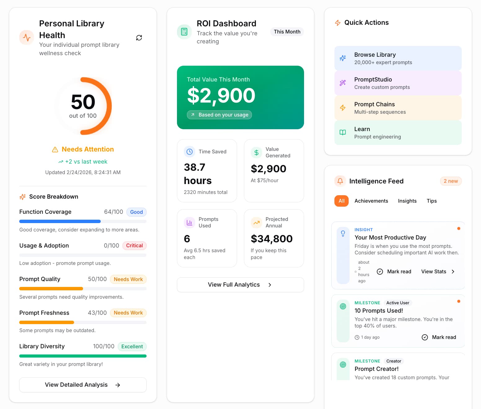Click the sparkle icon on Browse Library

coord(342,58)
